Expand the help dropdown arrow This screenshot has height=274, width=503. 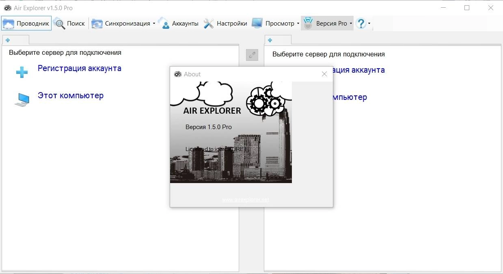pyautogui.click(x=369, y=24)
